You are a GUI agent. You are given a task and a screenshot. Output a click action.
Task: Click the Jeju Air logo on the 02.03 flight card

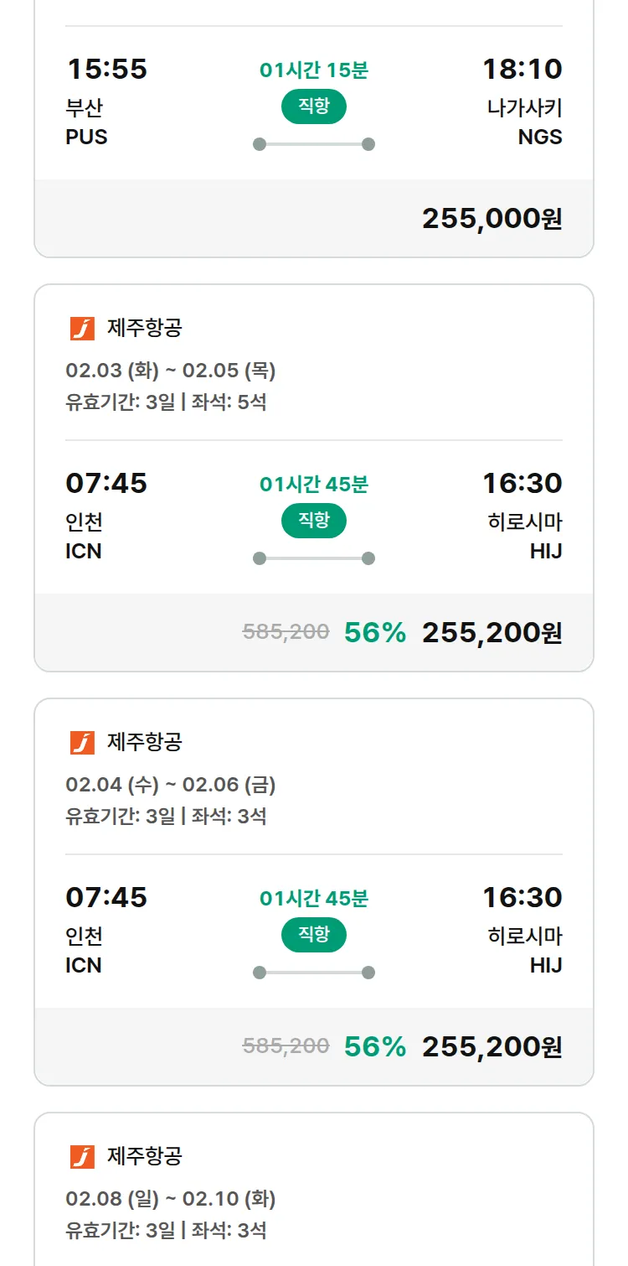[x=82, y=329]
